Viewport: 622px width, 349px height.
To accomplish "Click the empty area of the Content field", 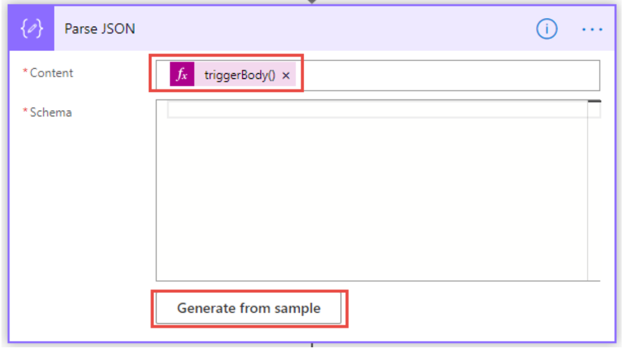I will coord(449,75).
